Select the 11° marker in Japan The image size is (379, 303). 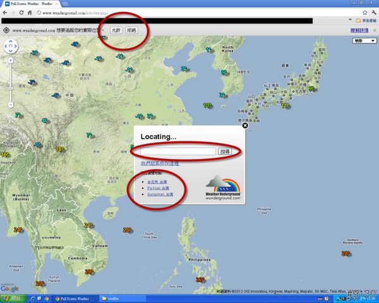tap(285, 105)
